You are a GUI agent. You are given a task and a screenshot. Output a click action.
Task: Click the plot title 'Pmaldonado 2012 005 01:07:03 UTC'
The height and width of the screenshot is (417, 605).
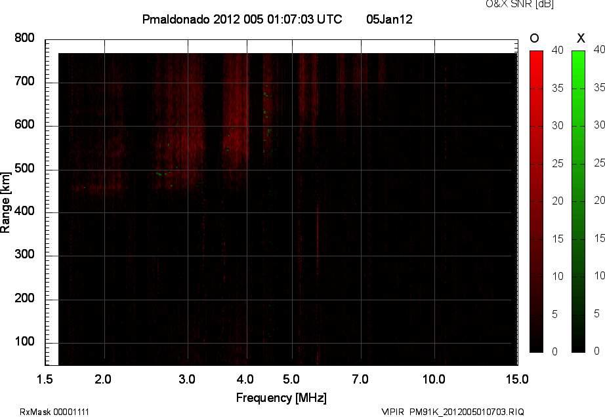[242, 19]
